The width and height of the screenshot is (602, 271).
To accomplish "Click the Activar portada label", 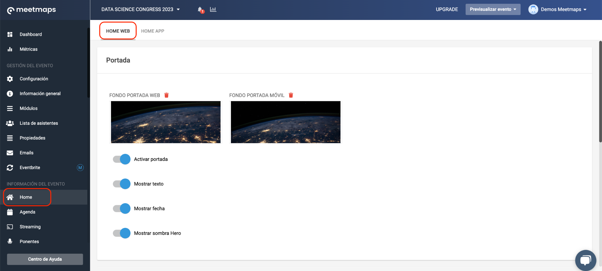I will tap(151, 159).
